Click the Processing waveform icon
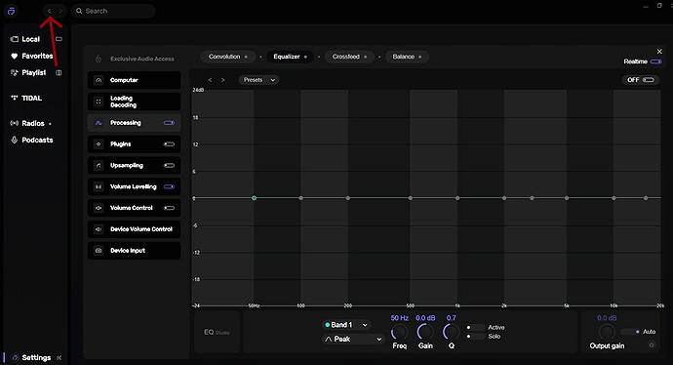673x365 pixels. tap(99, 123)
